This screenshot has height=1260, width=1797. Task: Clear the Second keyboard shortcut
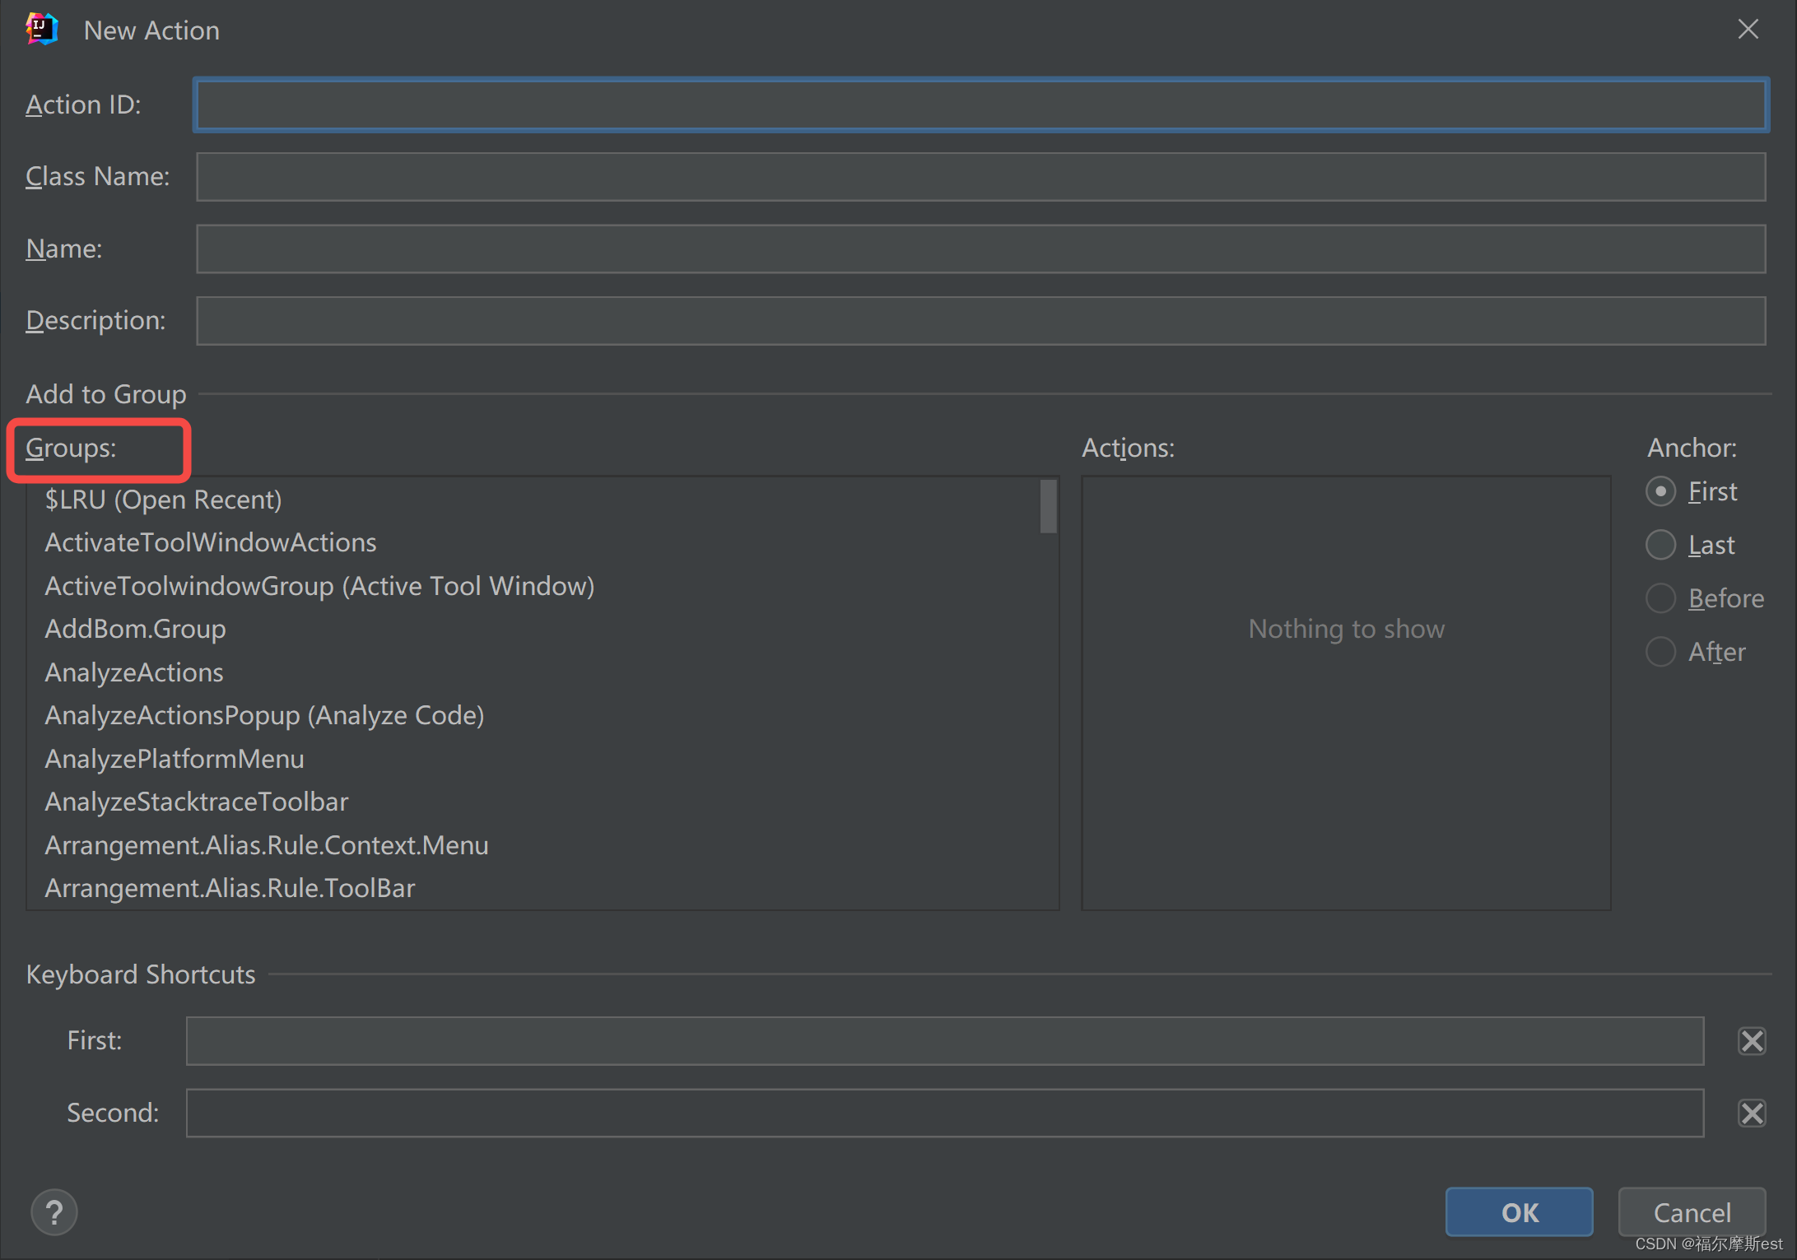coord(1751,1113)
